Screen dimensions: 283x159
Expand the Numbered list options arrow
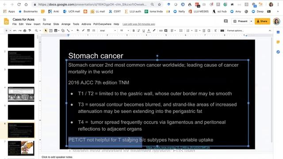pyautogui.click(x=191, y=30)
